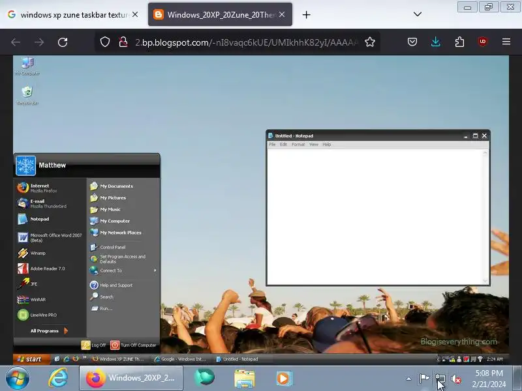522x391 pixels.
Task: Click View menu in the pictured Notepad
Action: 314,145
